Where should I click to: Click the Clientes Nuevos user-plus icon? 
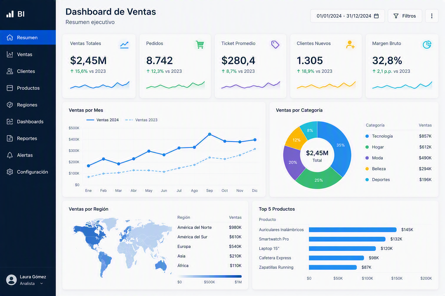pyautogui.click(x=351, y=45)
